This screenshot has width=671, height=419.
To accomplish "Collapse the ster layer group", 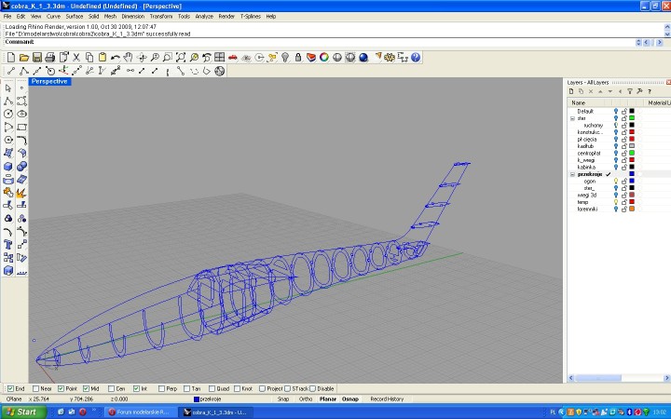I will click(x=572, y=118).
